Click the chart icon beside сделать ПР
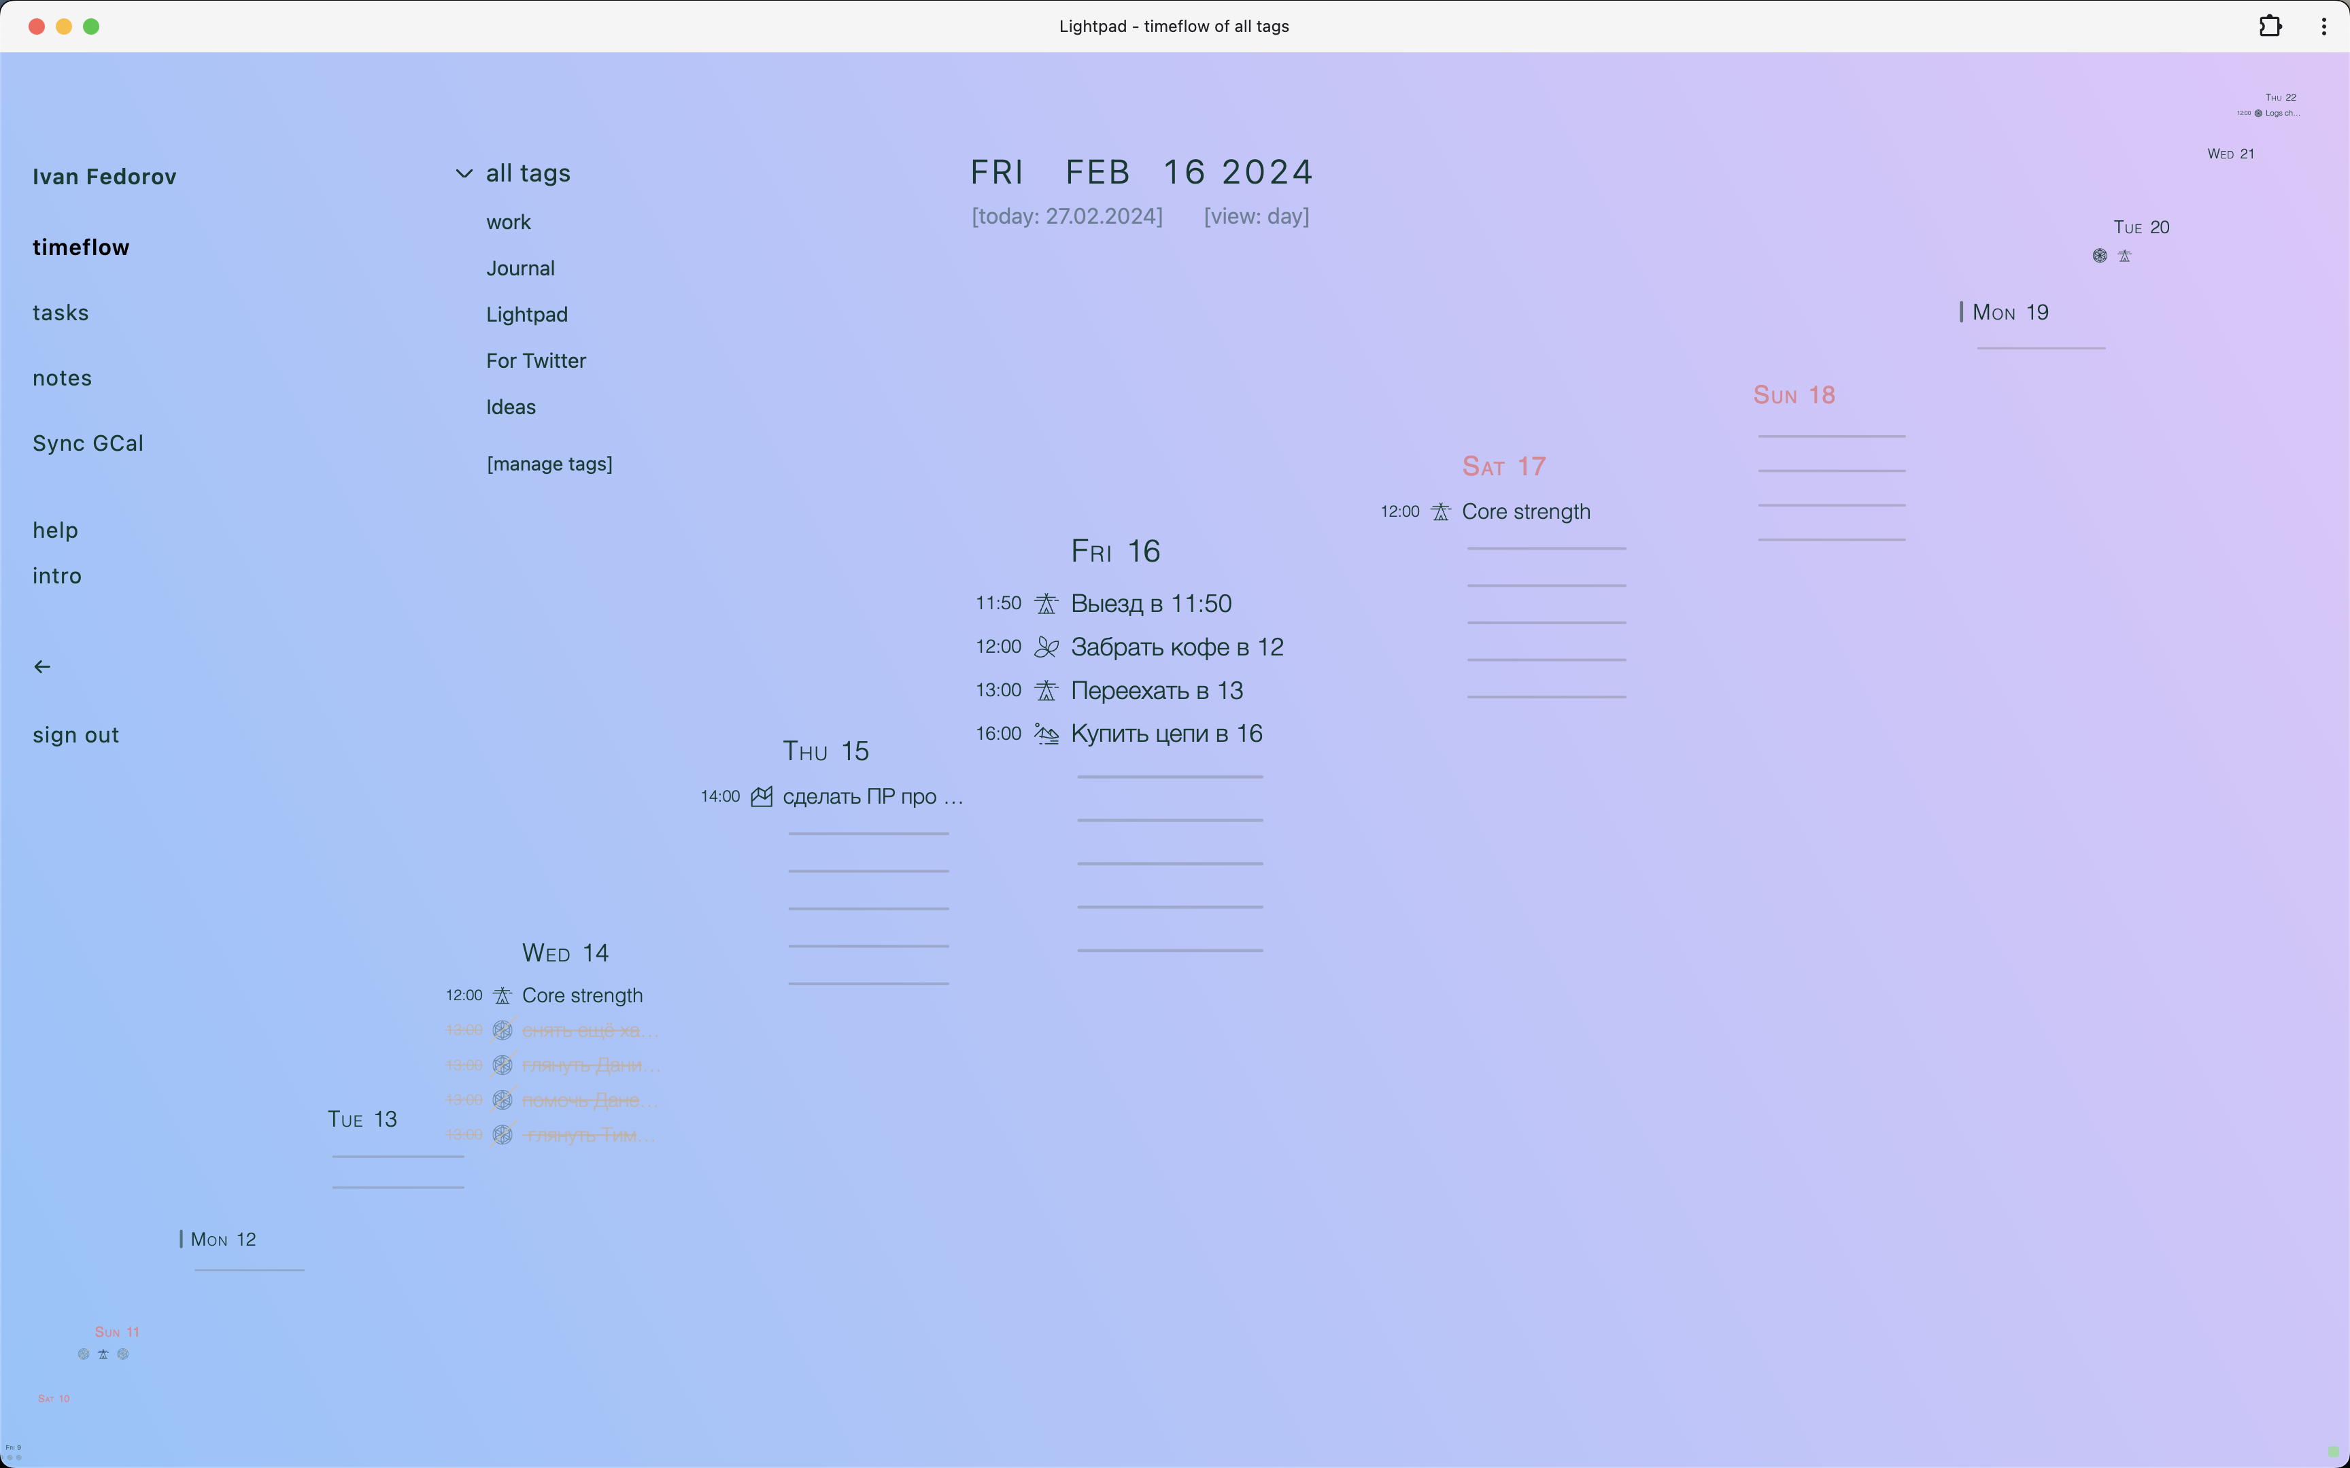Screen dimensions: 2350x1468 point(761,797)
